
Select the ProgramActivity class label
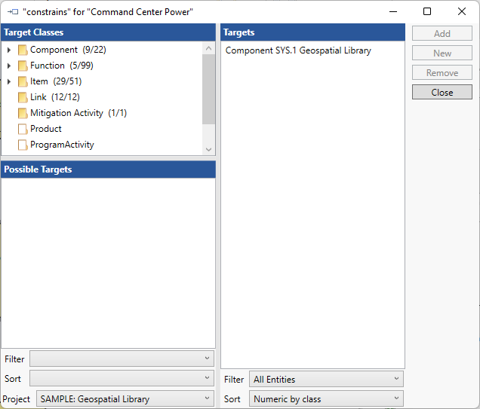62,145
